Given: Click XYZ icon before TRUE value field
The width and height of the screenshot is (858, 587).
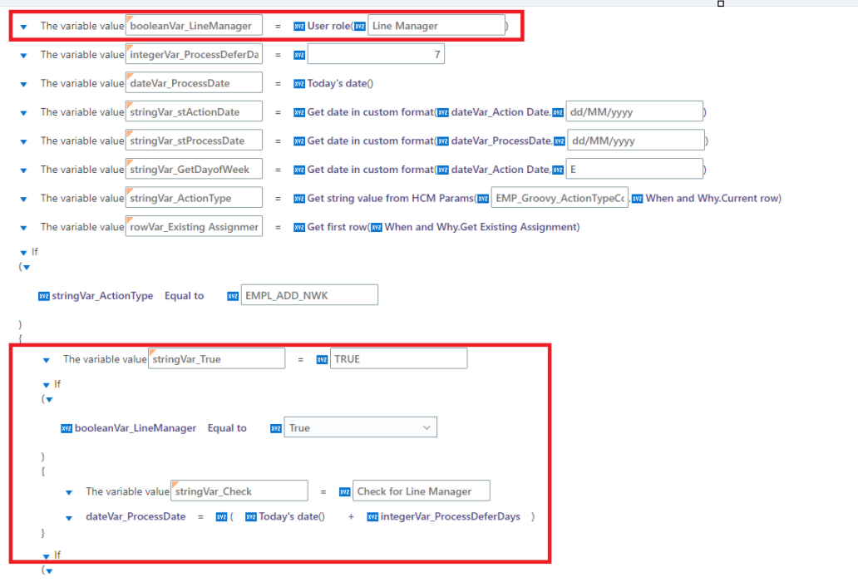Looking at the screenshot, I should click(322, 359).
